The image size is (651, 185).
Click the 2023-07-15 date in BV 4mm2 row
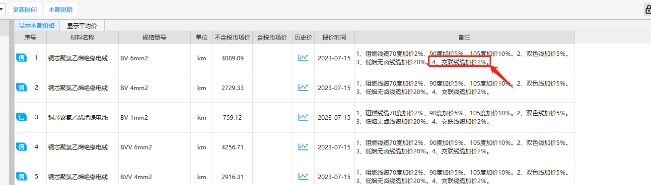coord(334,88)
